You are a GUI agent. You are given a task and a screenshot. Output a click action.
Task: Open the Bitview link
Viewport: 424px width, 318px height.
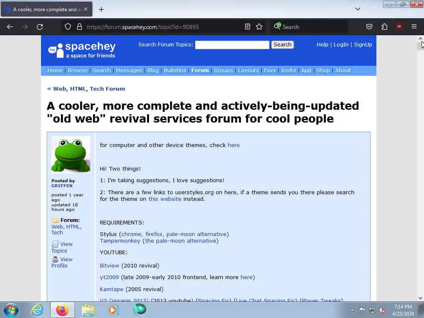[x=109, y=265]
